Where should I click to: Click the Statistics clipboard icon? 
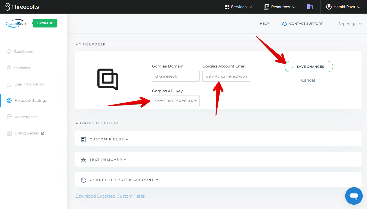[x=9, y=68]
